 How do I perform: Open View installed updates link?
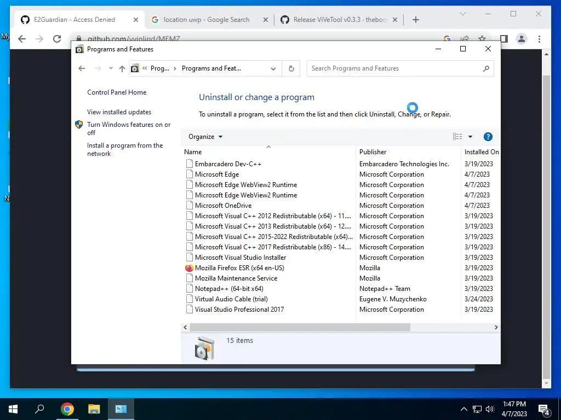click(x=119, y=112)
